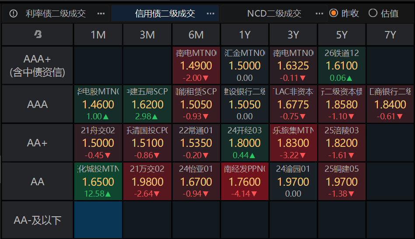This screenshot has width=415, height=239.
Task: Click the B logo icon in header
Action: coord(38,34)
